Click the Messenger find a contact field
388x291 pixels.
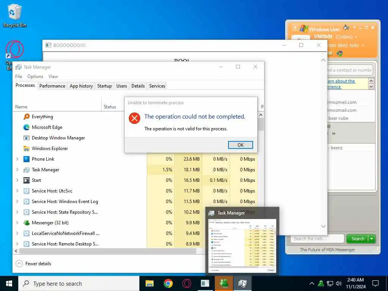tap(350, 70)
